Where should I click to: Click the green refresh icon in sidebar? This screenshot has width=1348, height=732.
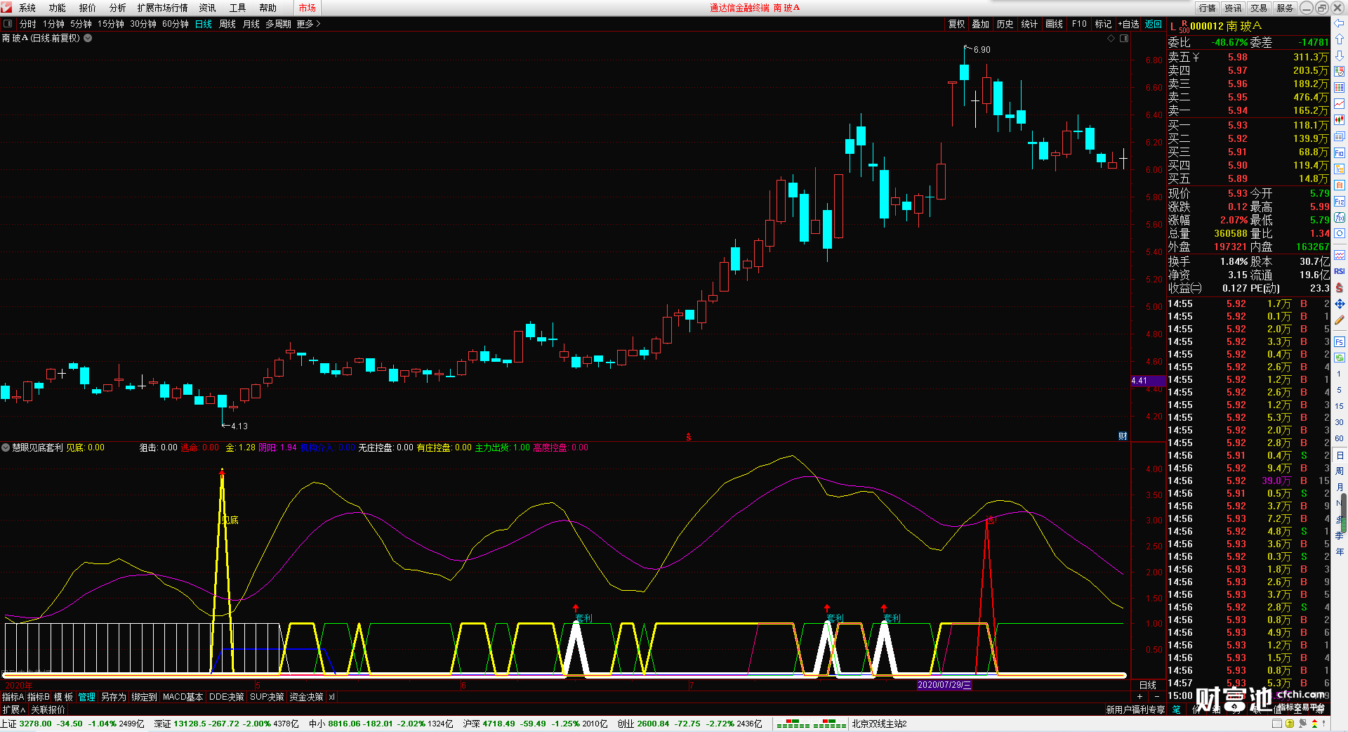pos(1340,358)
